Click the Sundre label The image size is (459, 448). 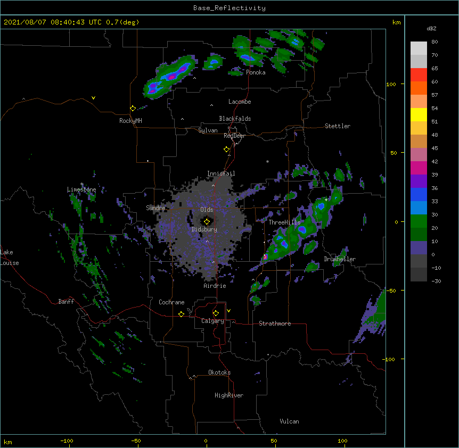pos(155,208)
